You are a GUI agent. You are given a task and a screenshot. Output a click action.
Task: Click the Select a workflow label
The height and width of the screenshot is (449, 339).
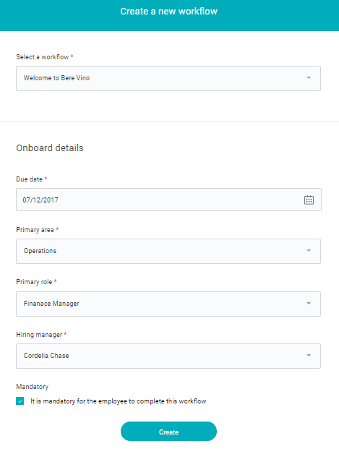click(43, 57)
